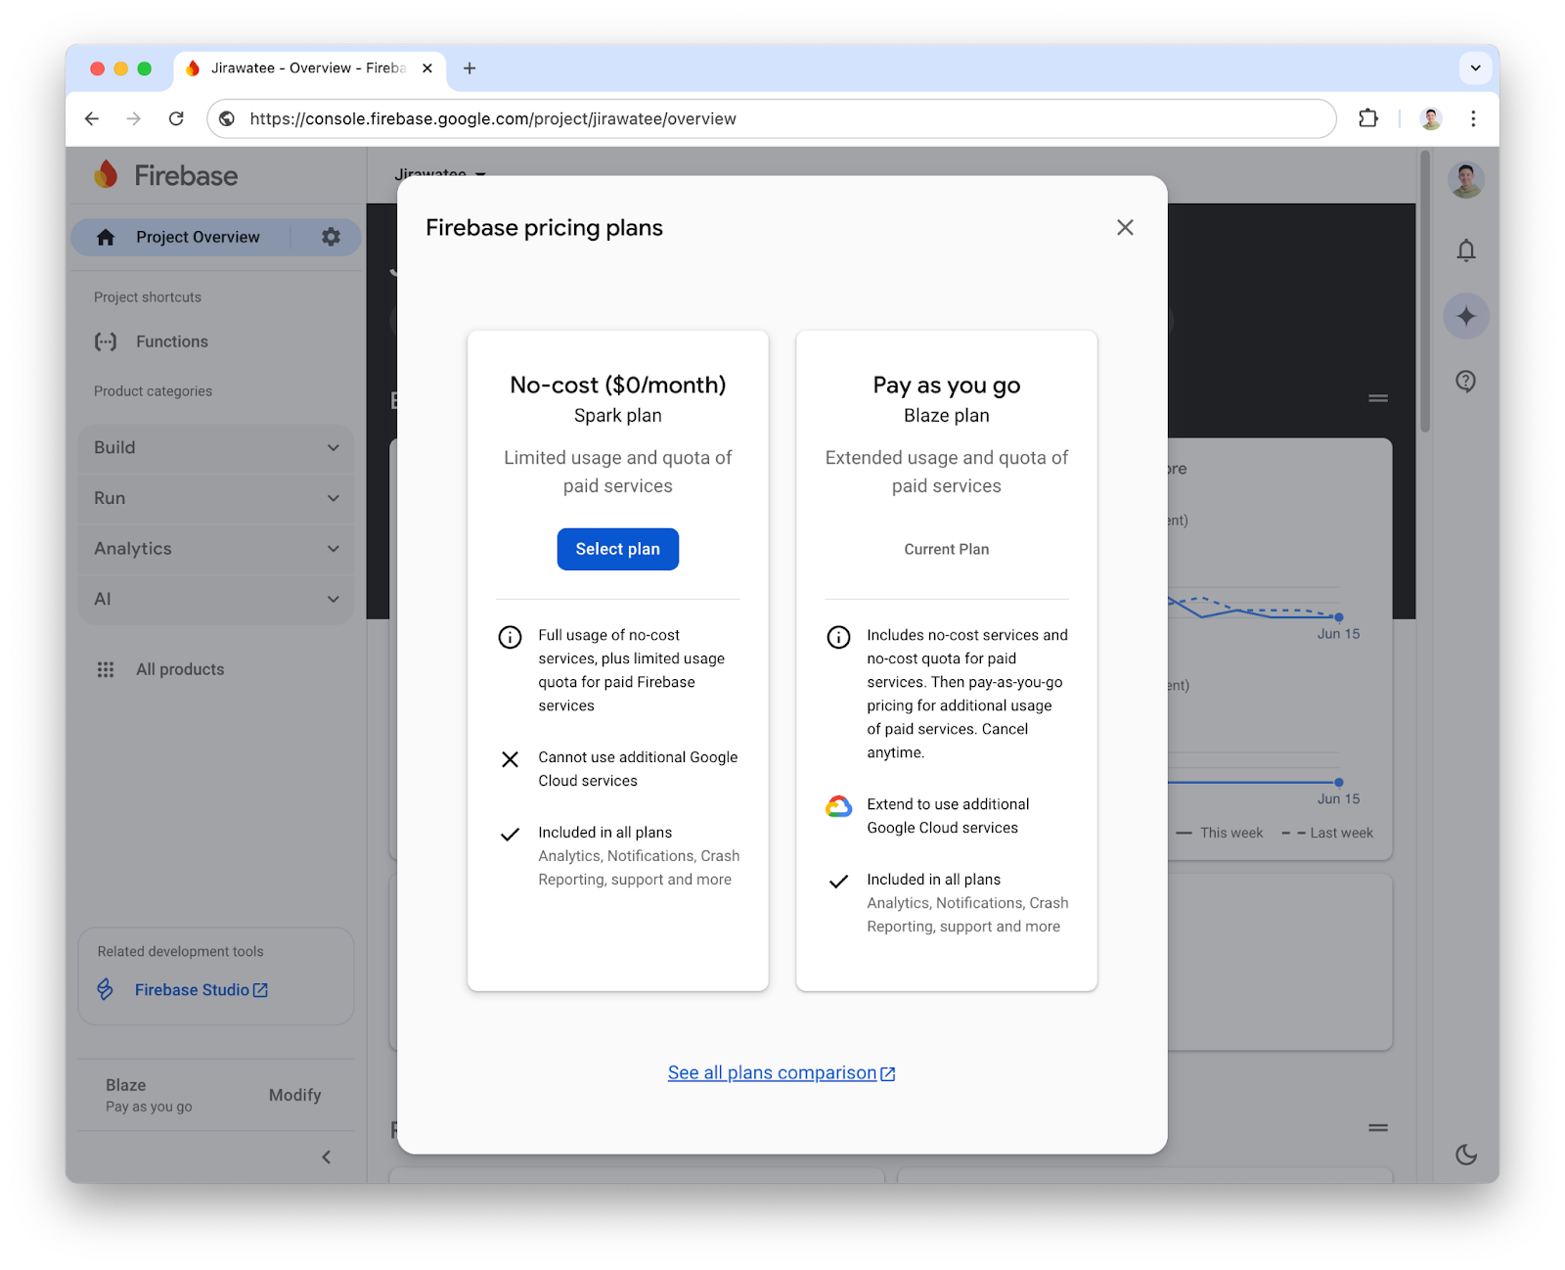
Task: Click the address bar URL field
Action: [771, 118]
